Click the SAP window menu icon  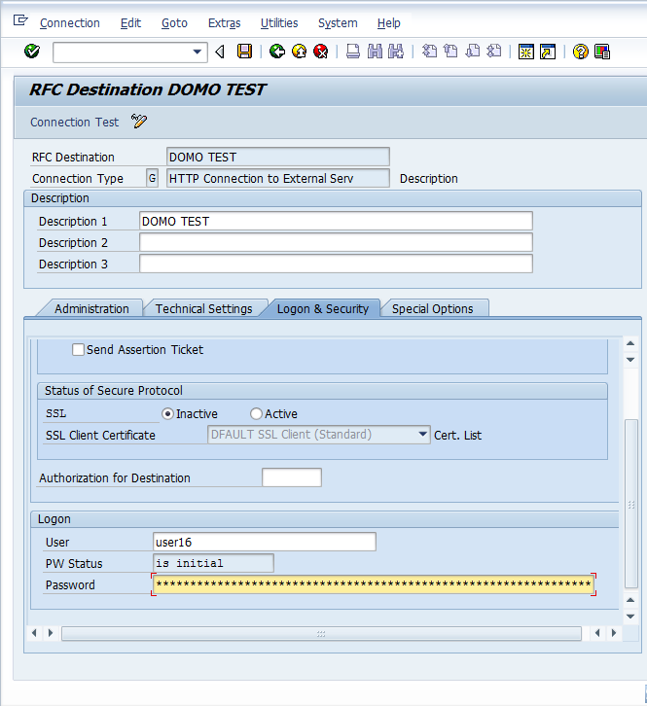[20, 20]
